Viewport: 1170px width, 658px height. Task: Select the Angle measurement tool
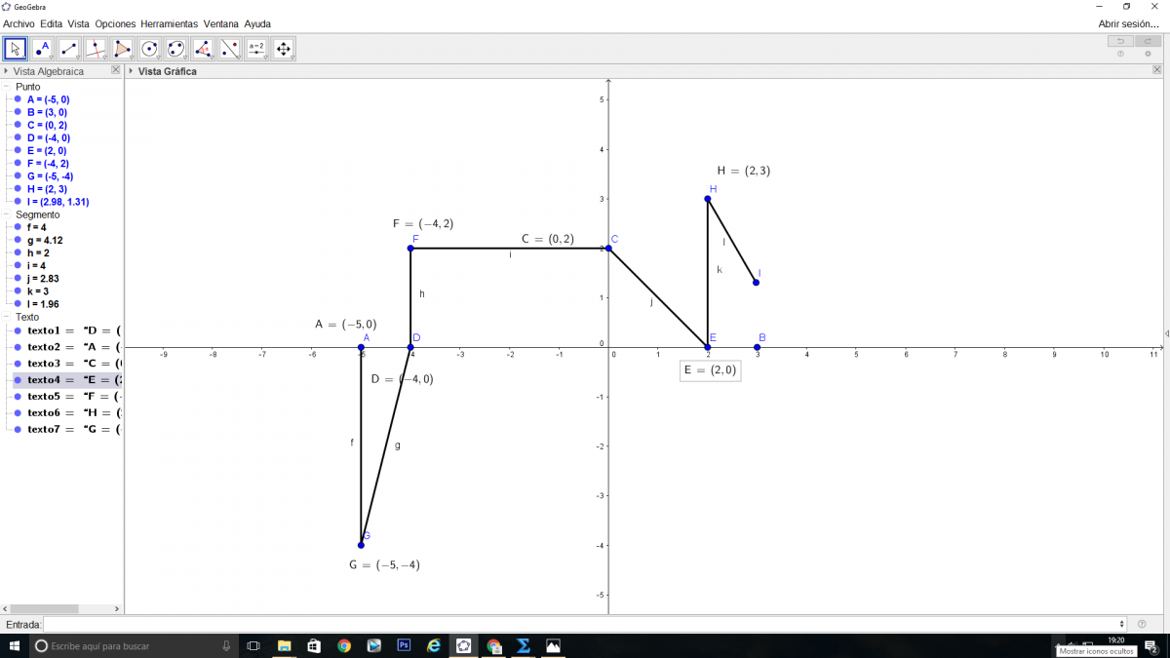coord(203,48)
